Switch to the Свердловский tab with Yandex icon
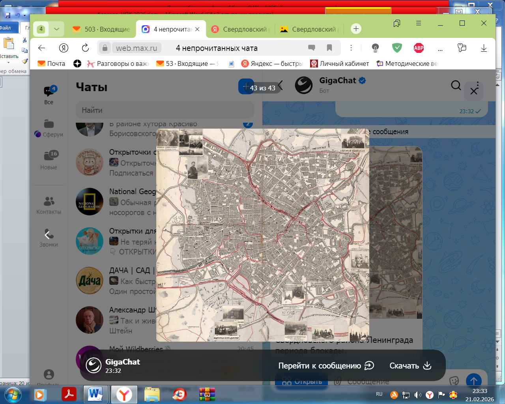 [240, 29]
